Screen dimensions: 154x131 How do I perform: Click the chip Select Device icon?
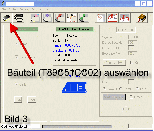pos(7,18)
